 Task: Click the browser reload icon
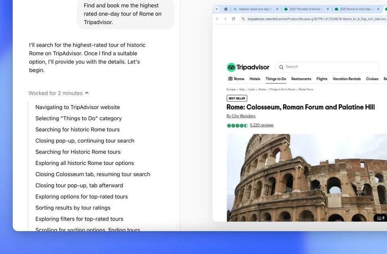click(x=233, y=19)
